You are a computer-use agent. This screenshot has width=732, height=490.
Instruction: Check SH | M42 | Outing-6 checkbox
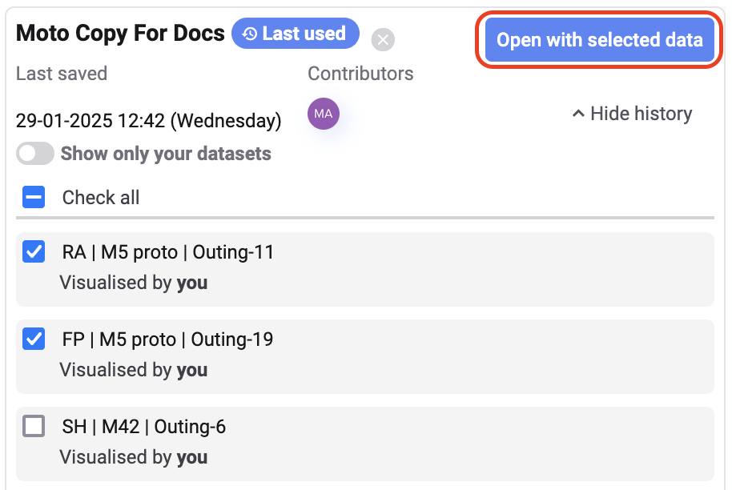click(34, 427)
